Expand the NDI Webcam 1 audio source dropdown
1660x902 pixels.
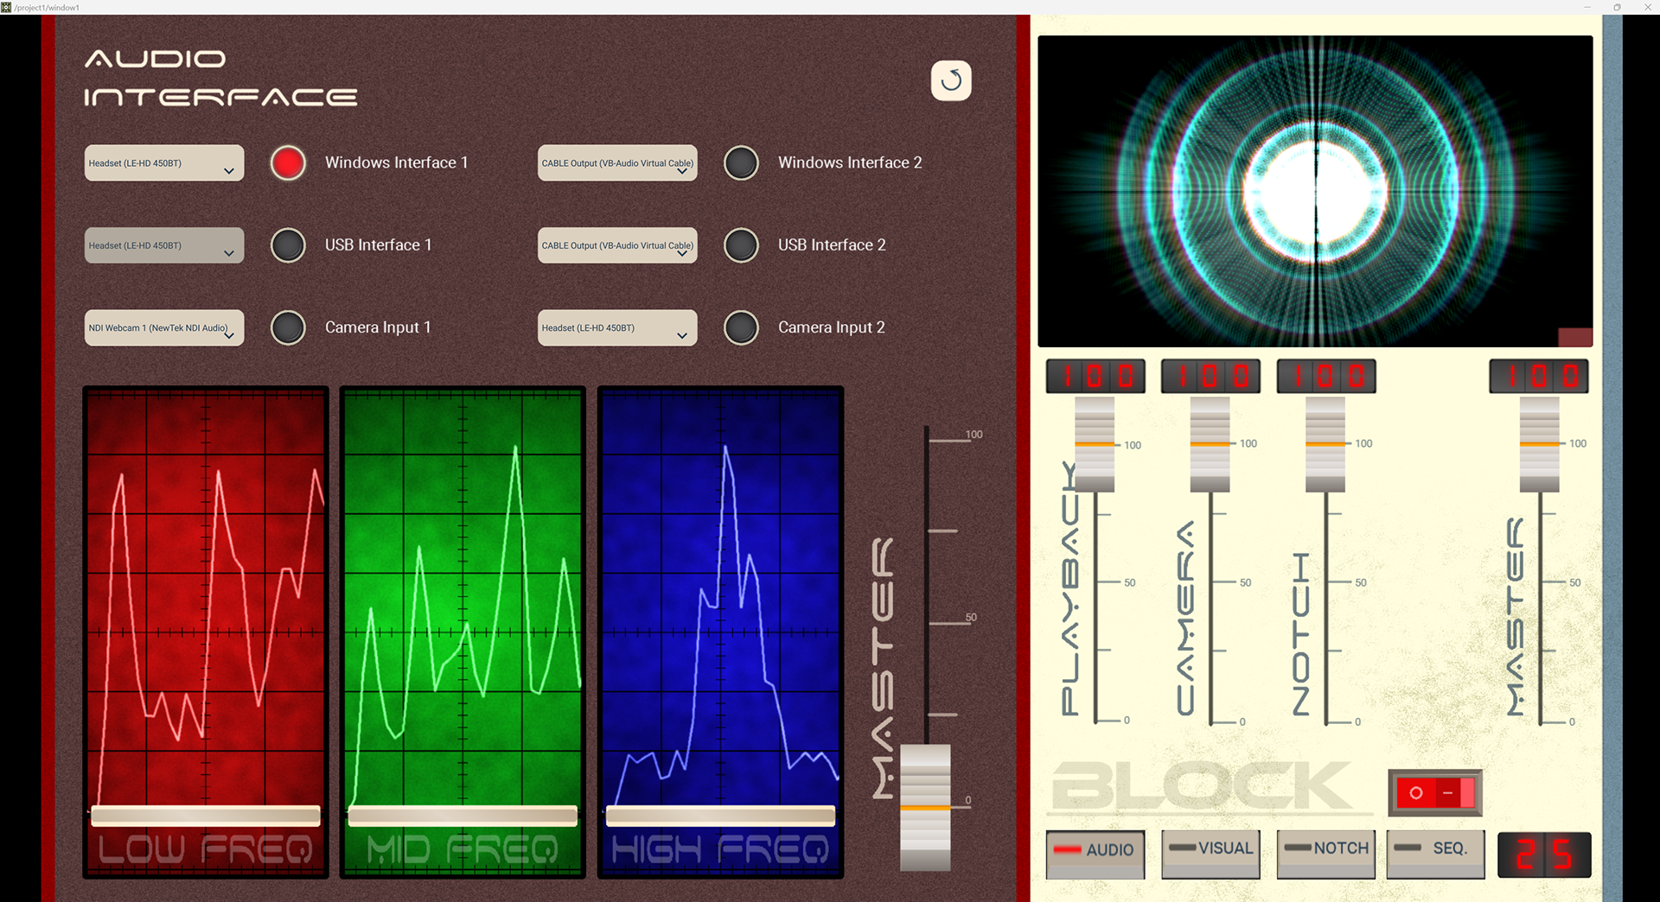click(x=163, y=327)
